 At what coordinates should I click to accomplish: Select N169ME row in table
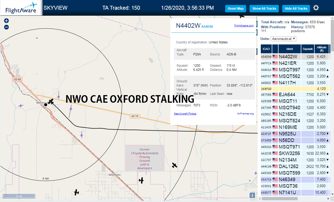pos(295,127)
